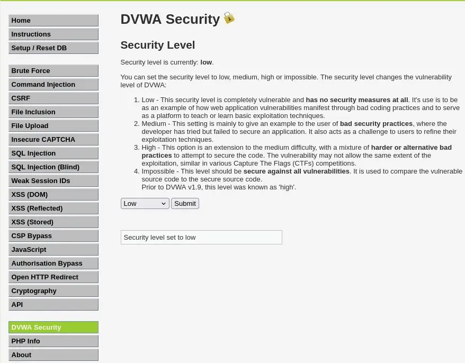
Task: Go to the Home page
Action: (53, 21)
